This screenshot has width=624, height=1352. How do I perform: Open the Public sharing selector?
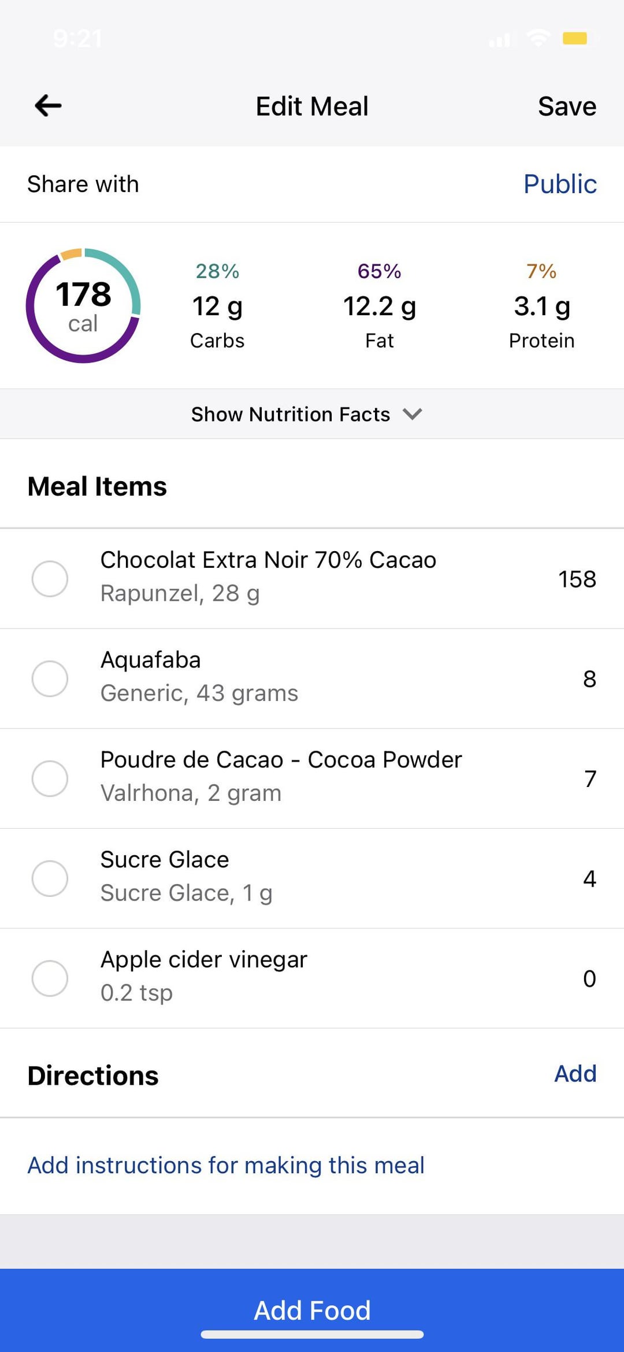[x=559, y=184]
